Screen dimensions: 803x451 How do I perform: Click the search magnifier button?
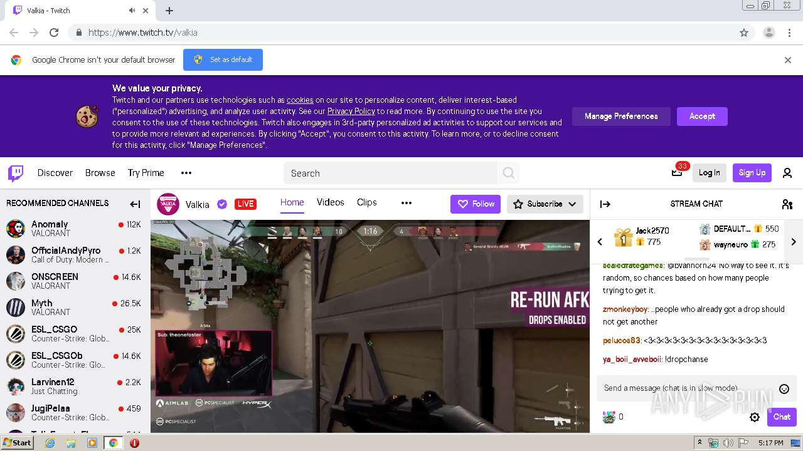point(509,173)
